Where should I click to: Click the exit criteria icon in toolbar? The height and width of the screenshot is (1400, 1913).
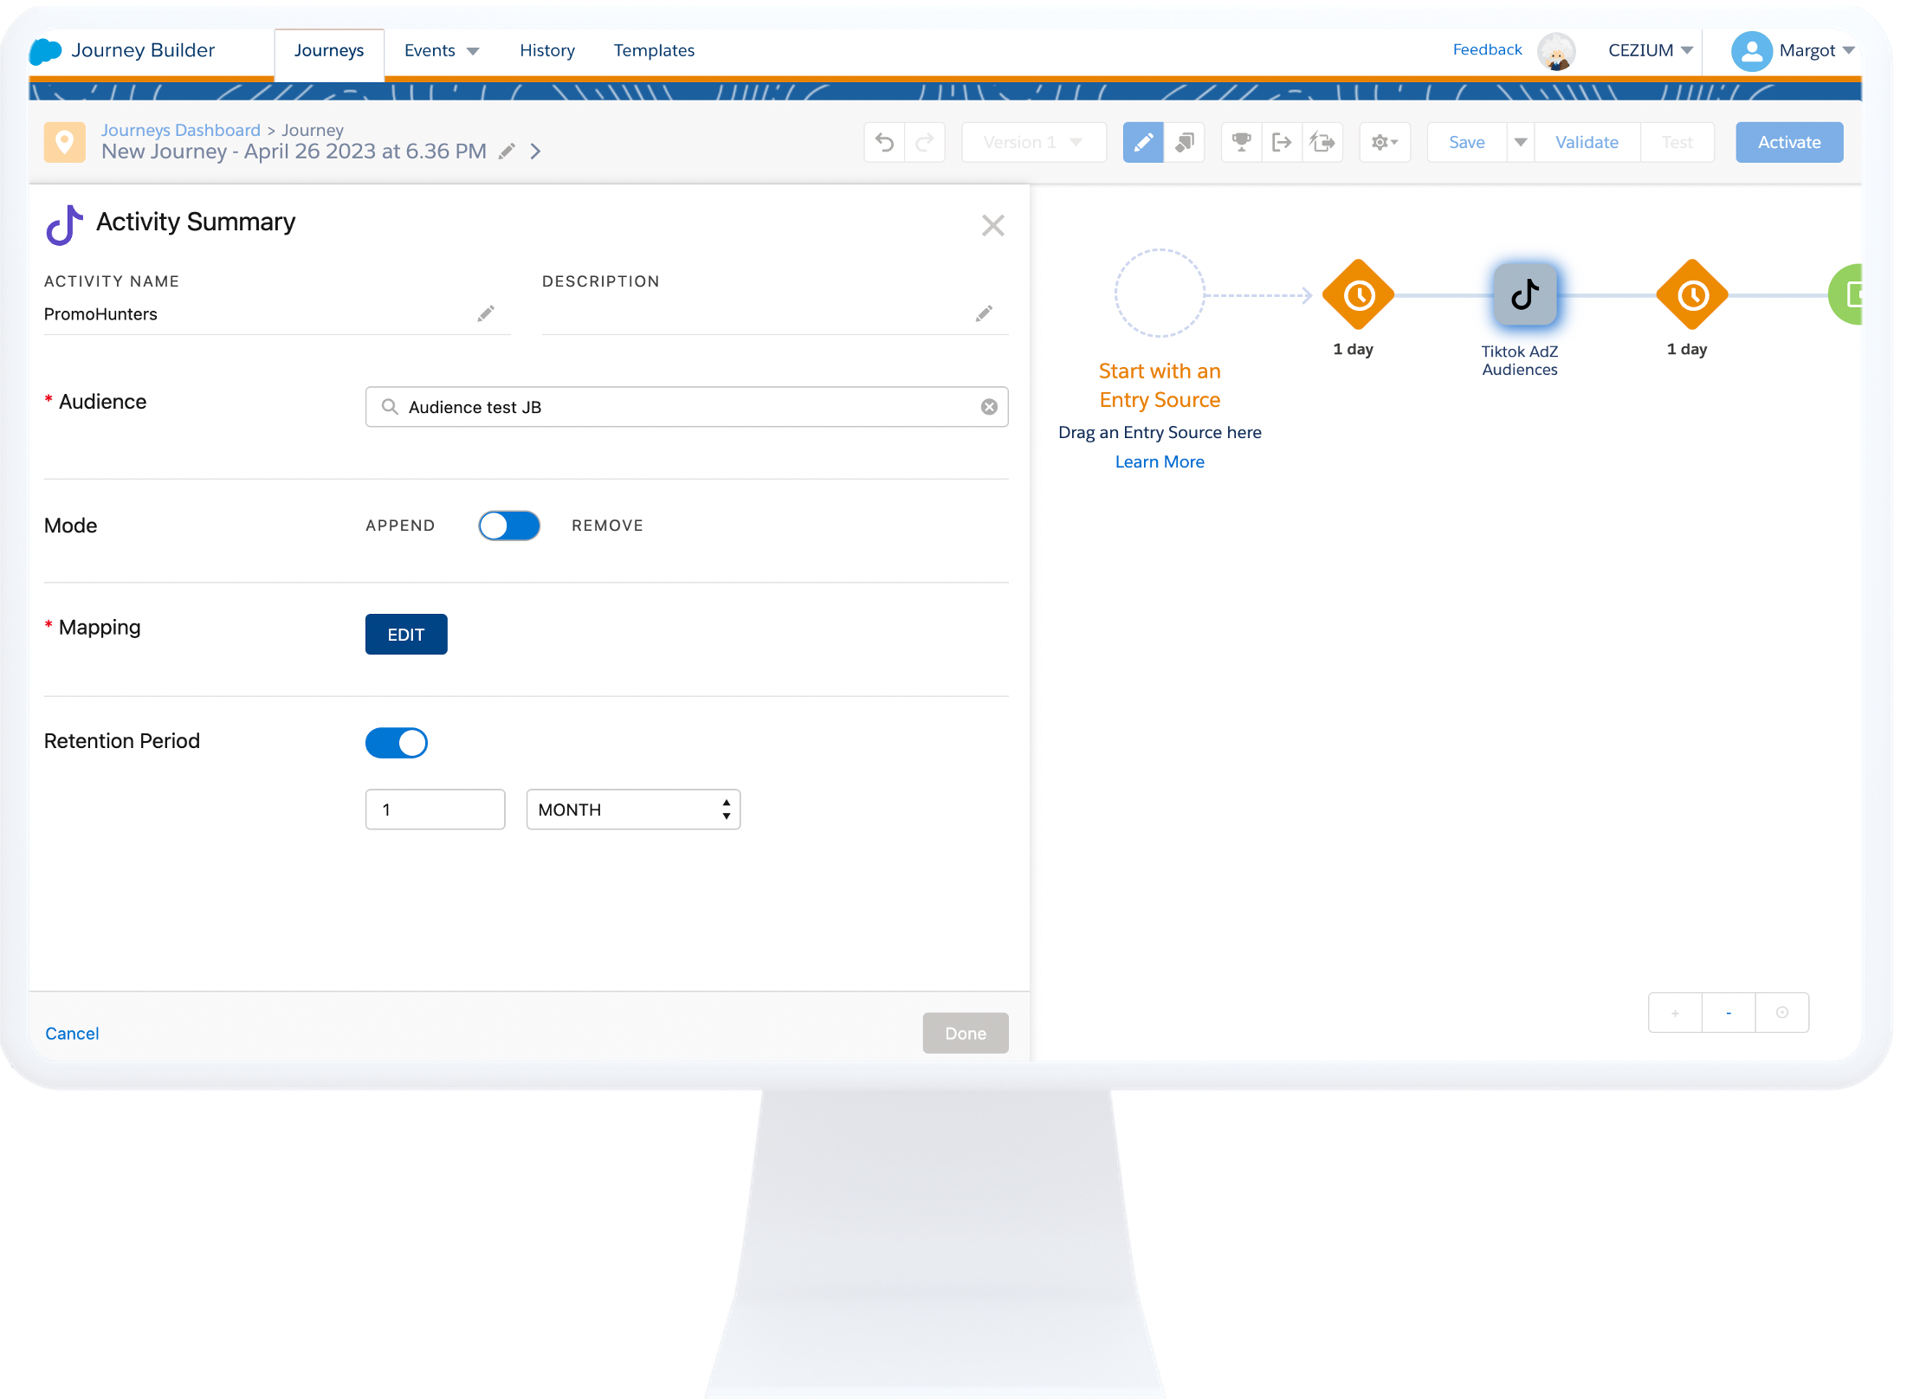[x=1281, y=142]
